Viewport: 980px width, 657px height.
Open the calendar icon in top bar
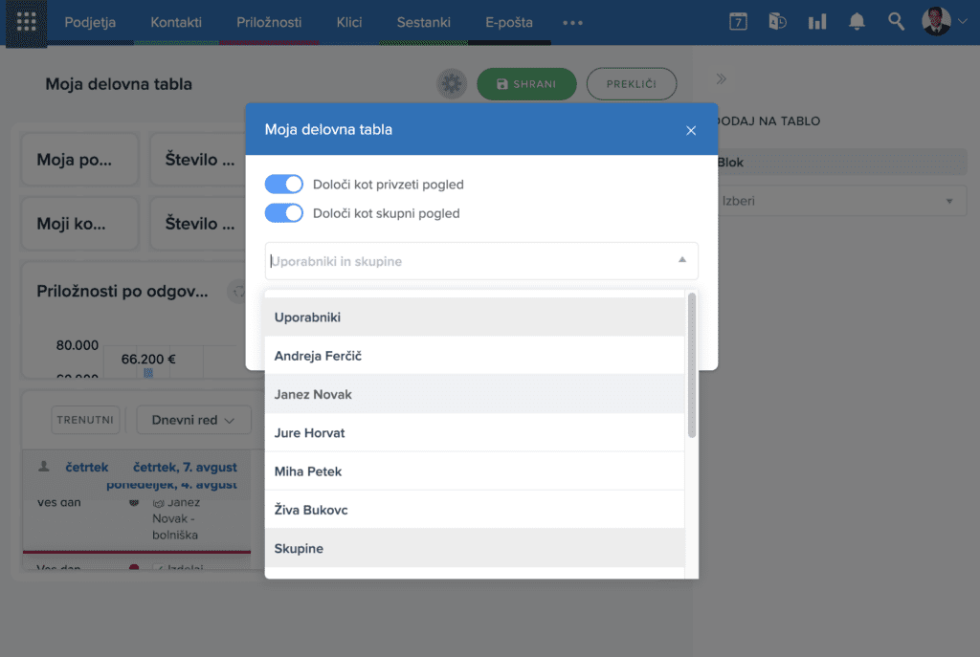click(x=738, y=22)
